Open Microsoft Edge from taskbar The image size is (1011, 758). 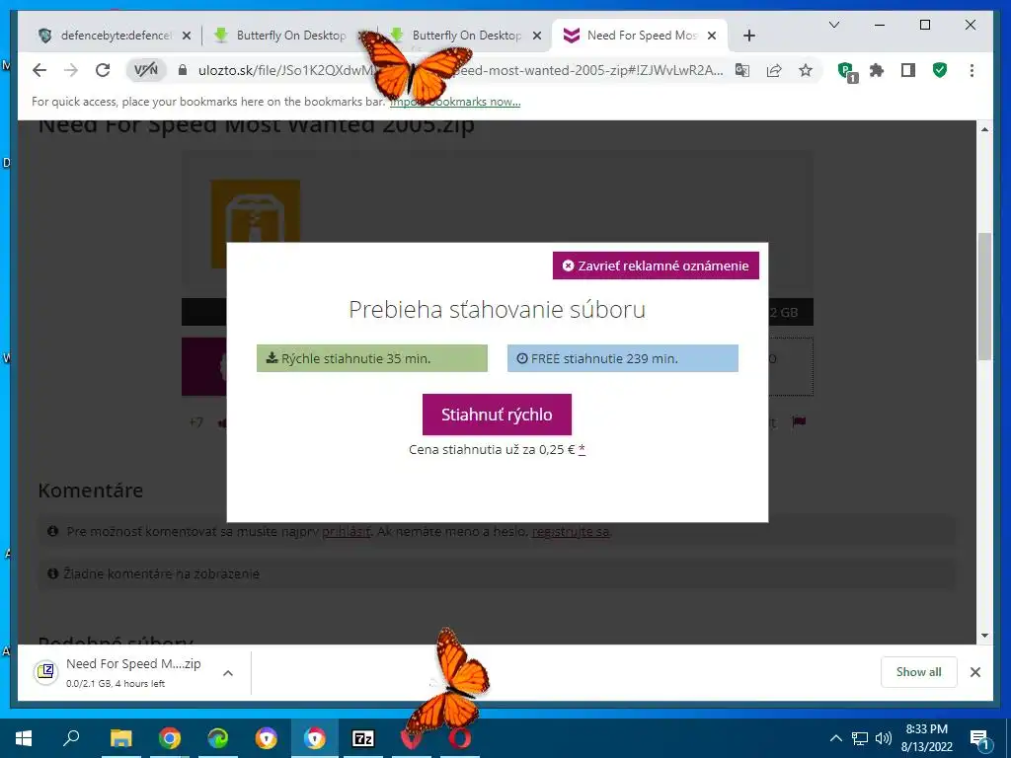click(x=218, y=738)
